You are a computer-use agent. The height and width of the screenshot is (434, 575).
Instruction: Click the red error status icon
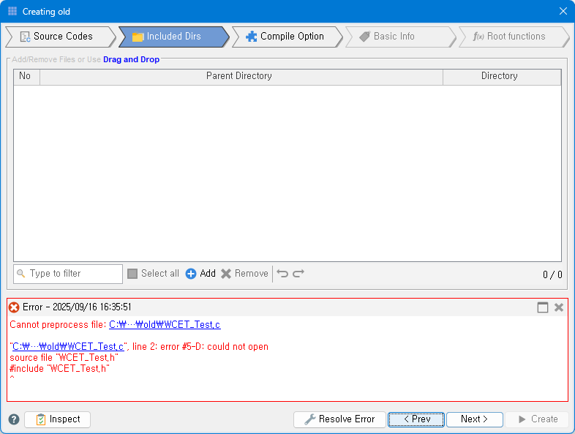click(14, 307)
